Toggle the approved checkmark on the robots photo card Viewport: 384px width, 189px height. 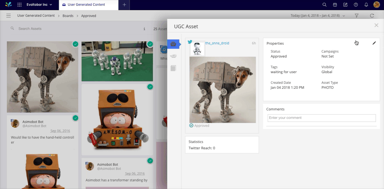point(150,44)
